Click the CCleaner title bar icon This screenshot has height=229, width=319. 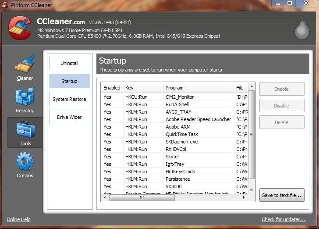pos(5,5)
